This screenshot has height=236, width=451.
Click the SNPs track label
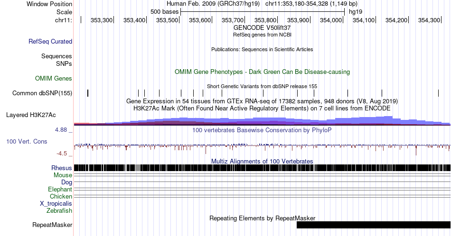[x=64, y=64]
